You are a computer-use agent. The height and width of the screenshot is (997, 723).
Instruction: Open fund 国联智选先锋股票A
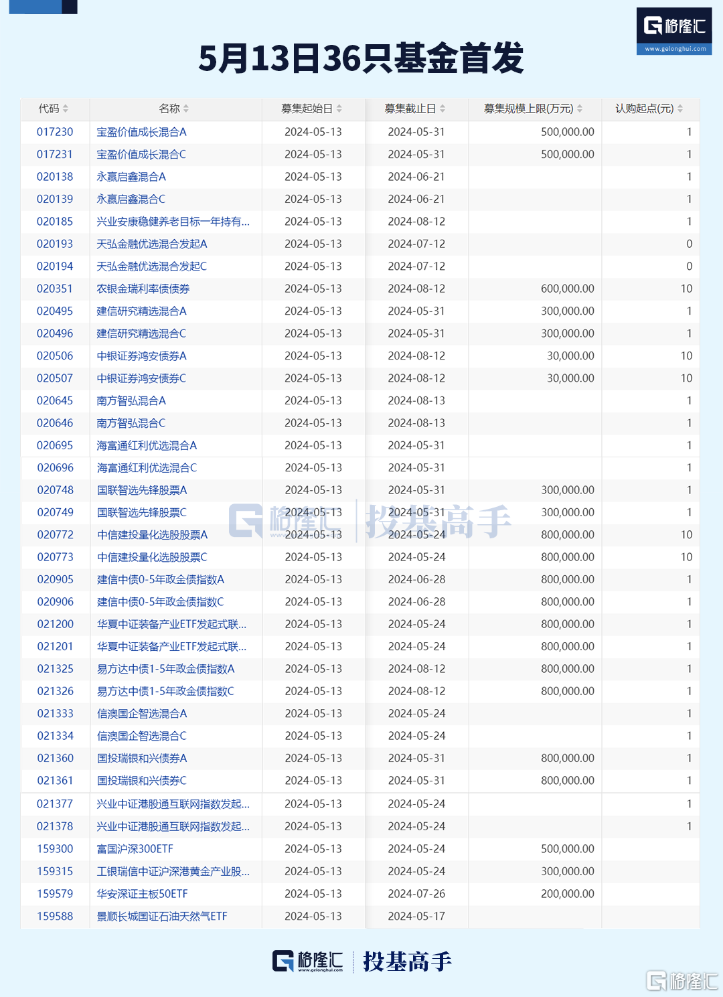(x=142, y=490)
